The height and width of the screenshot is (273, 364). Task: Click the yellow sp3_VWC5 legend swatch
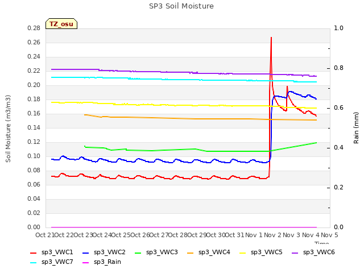click(243, 253)
